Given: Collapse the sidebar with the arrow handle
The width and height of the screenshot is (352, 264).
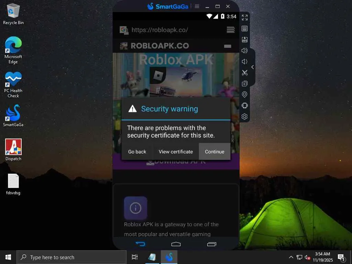Looking at the screenshot, I should [x=253, y=67].
